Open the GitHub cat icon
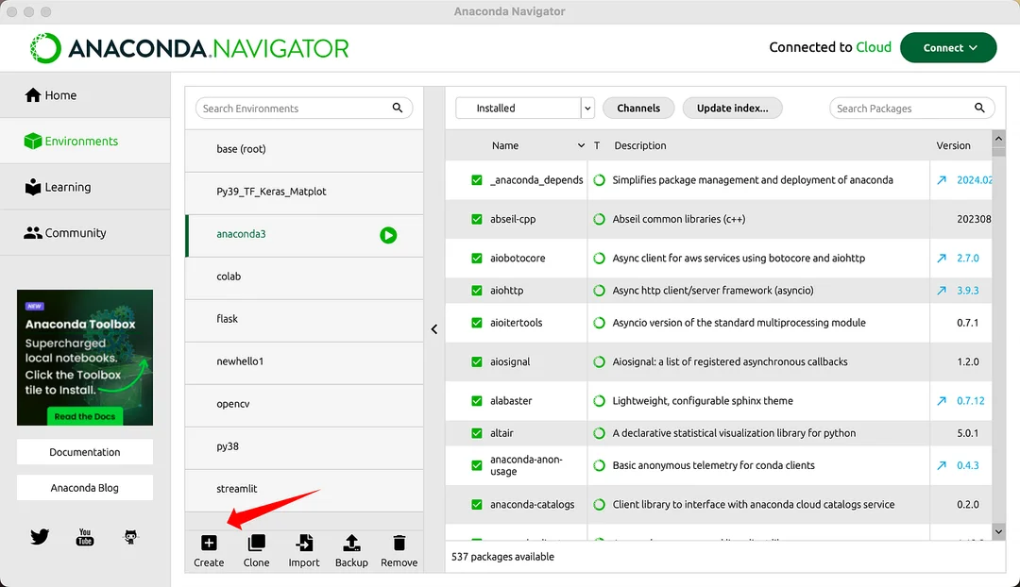 130,537
